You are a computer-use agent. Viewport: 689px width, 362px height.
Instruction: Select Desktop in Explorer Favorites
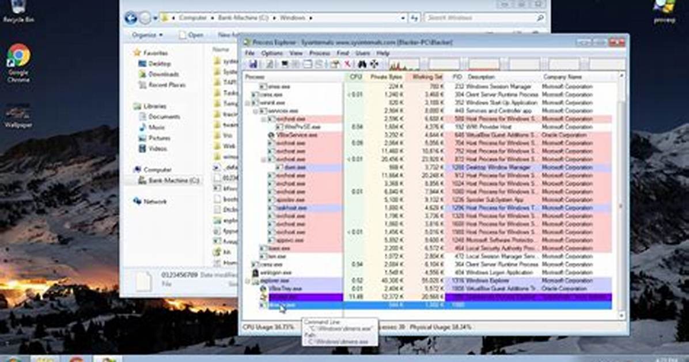(154, 64)
